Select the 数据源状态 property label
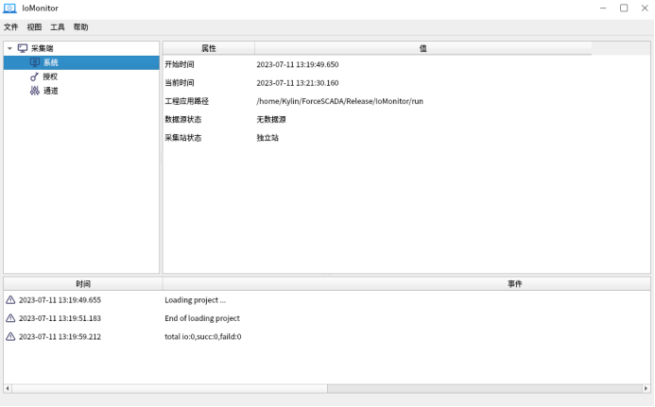 coord(183,119)
